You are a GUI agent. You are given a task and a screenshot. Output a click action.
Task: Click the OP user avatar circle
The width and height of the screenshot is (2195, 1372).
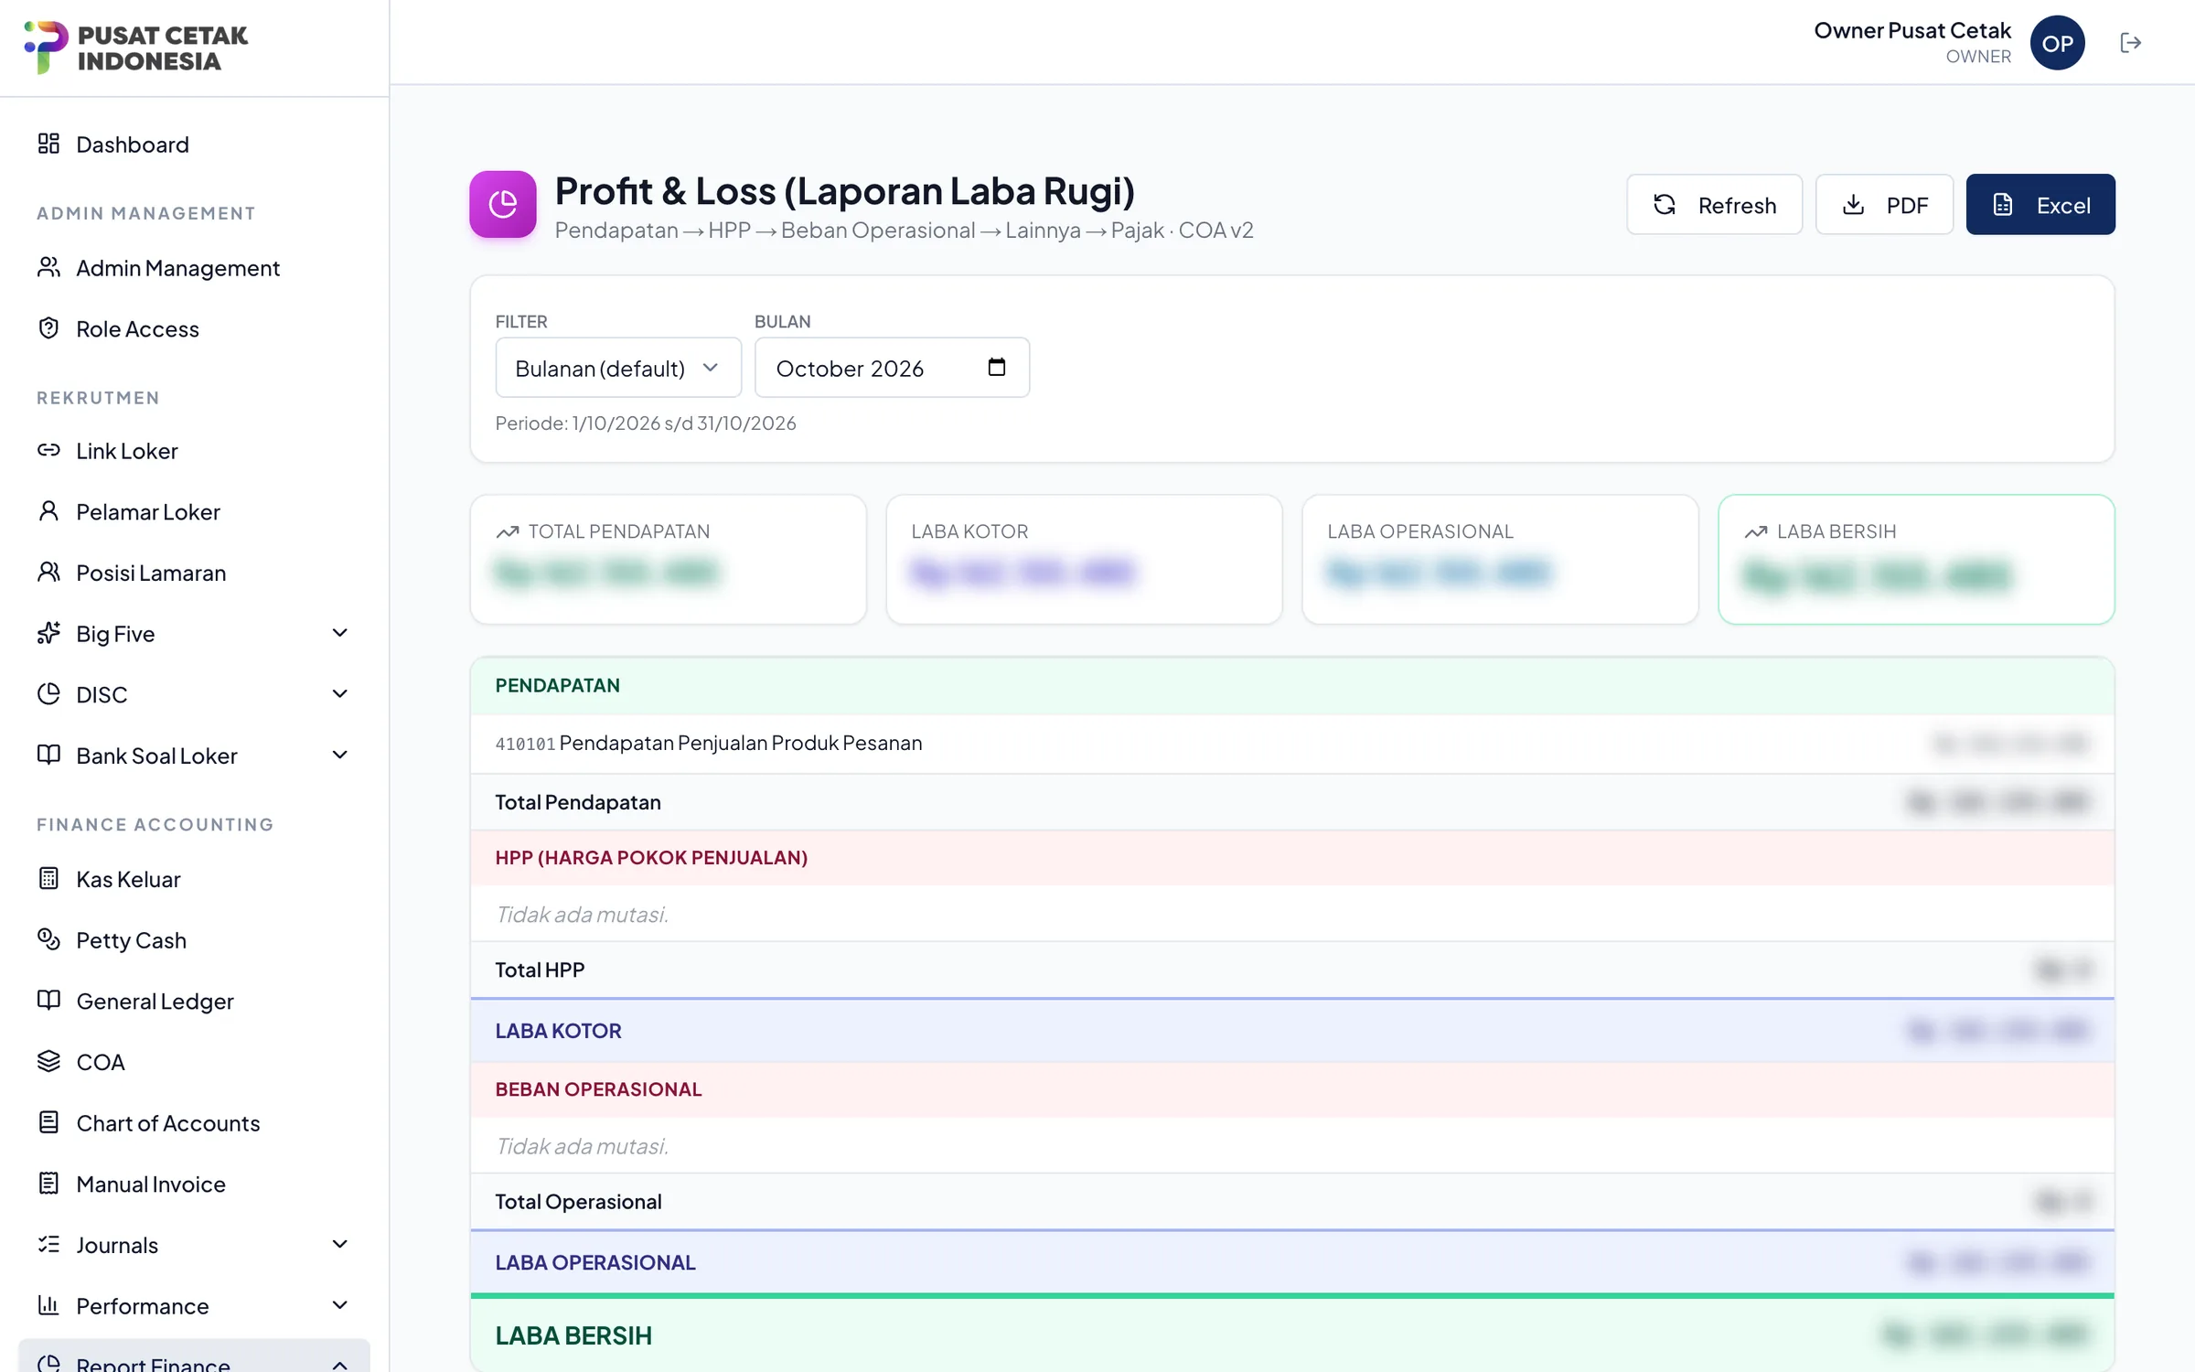click(x=2057, y=43)
